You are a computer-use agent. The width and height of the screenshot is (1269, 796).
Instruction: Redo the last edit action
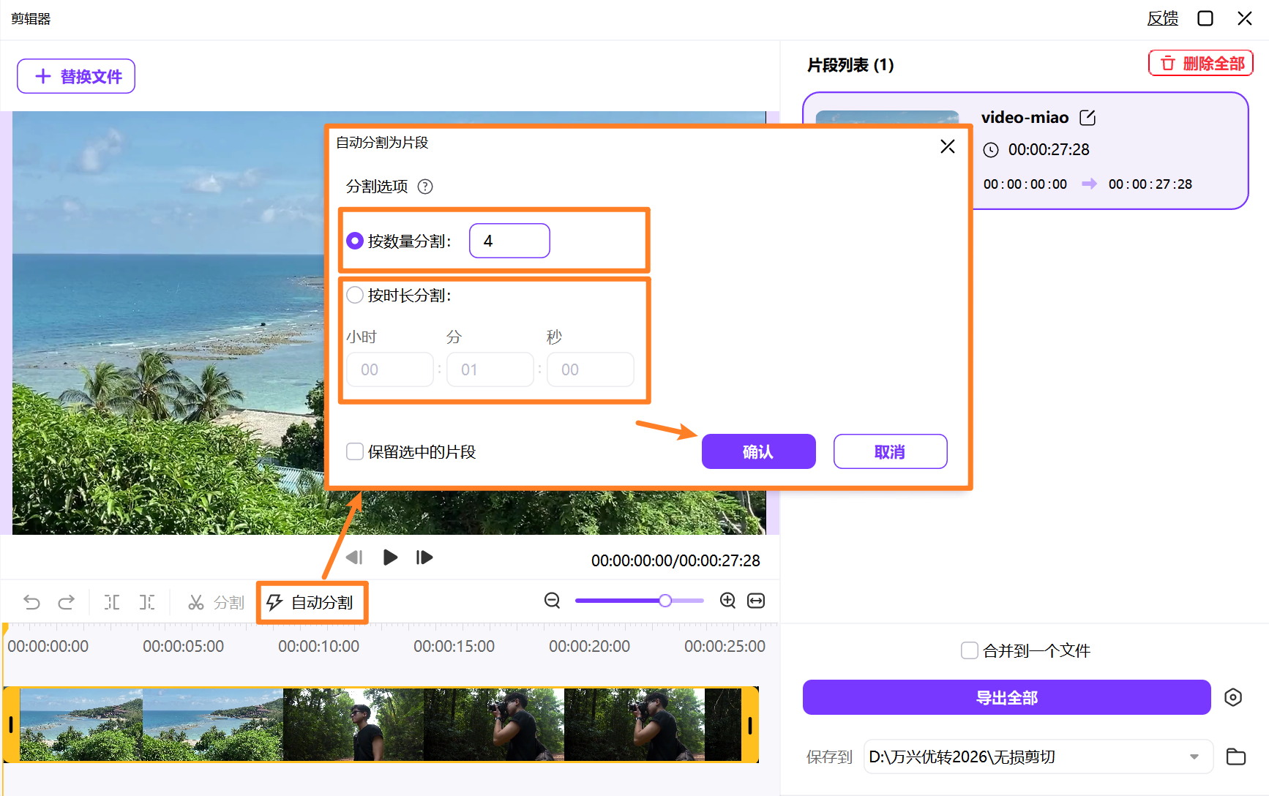coord(66,601)
